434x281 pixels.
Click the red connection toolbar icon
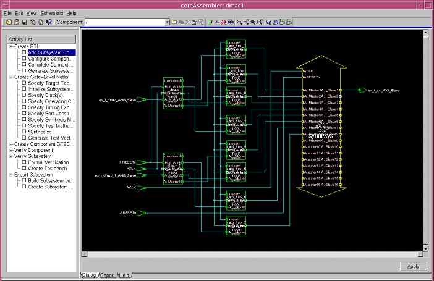pyautogui.click(x=223, y=22)
